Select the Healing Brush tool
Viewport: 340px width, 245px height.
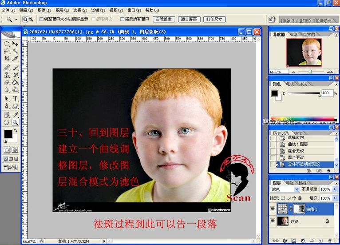coord(7,67)
